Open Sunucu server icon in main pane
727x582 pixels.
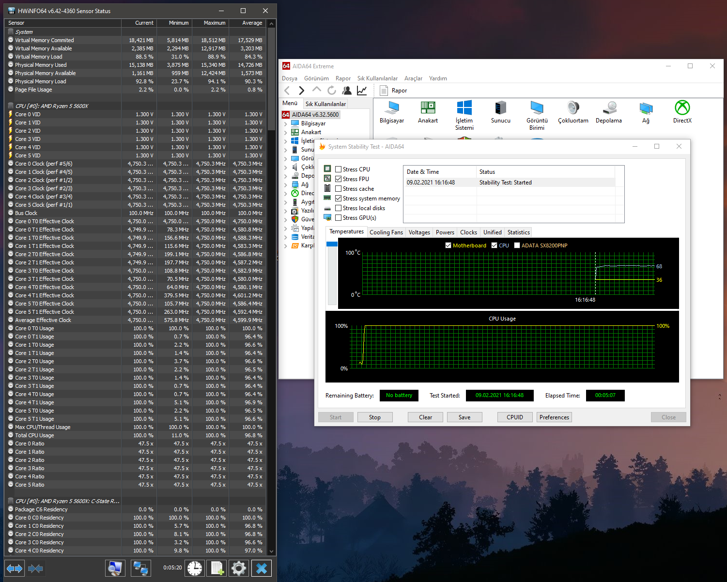(501, 112)
